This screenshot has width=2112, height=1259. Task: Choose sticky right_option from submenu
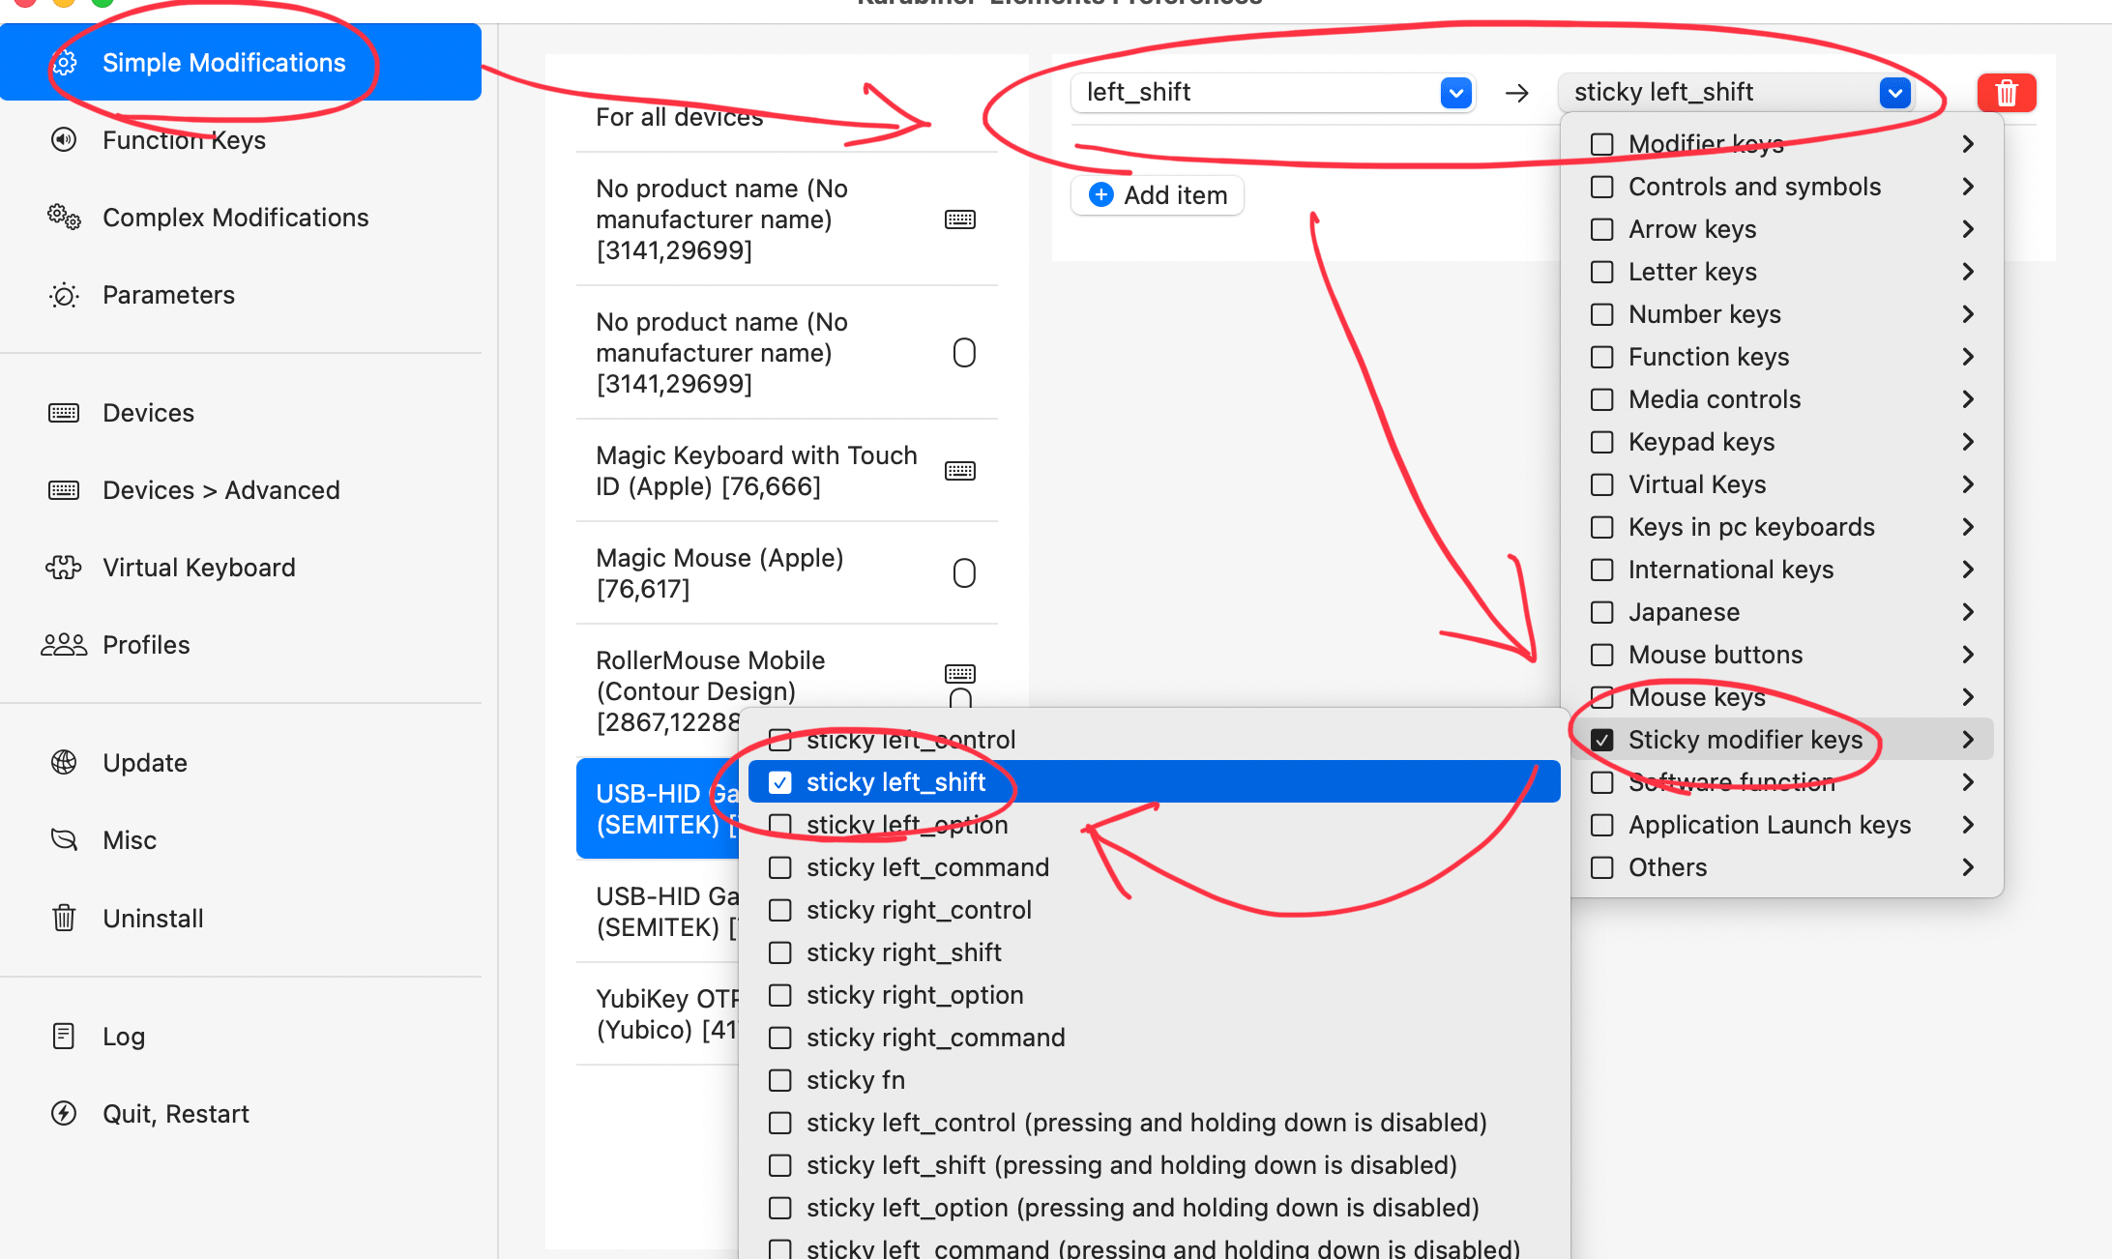[1155, 995]
